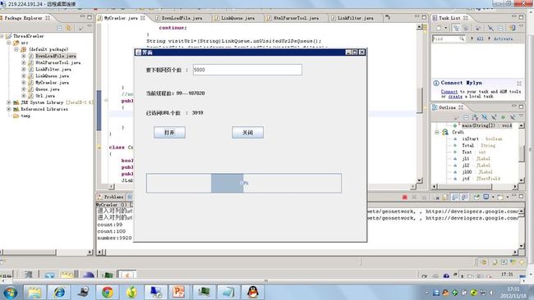The height and width of the screenshot is (300, 534).
Task: Click the Find field in Task List
Action: pyautogui.click(x=449, y=39)
